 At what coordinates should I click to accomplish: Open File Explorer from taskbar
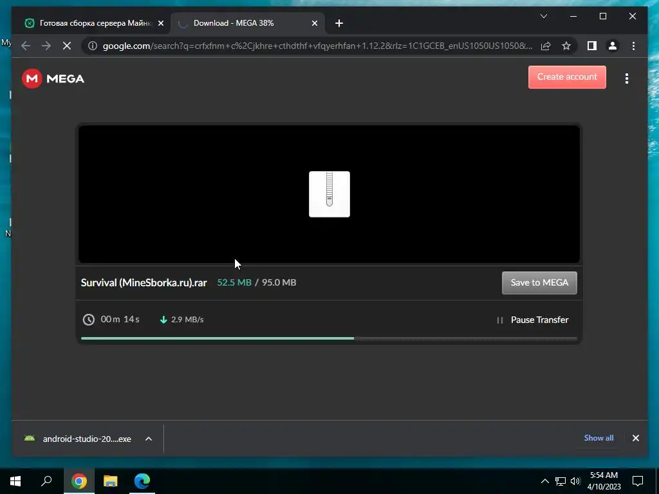[x=111, y=481]
